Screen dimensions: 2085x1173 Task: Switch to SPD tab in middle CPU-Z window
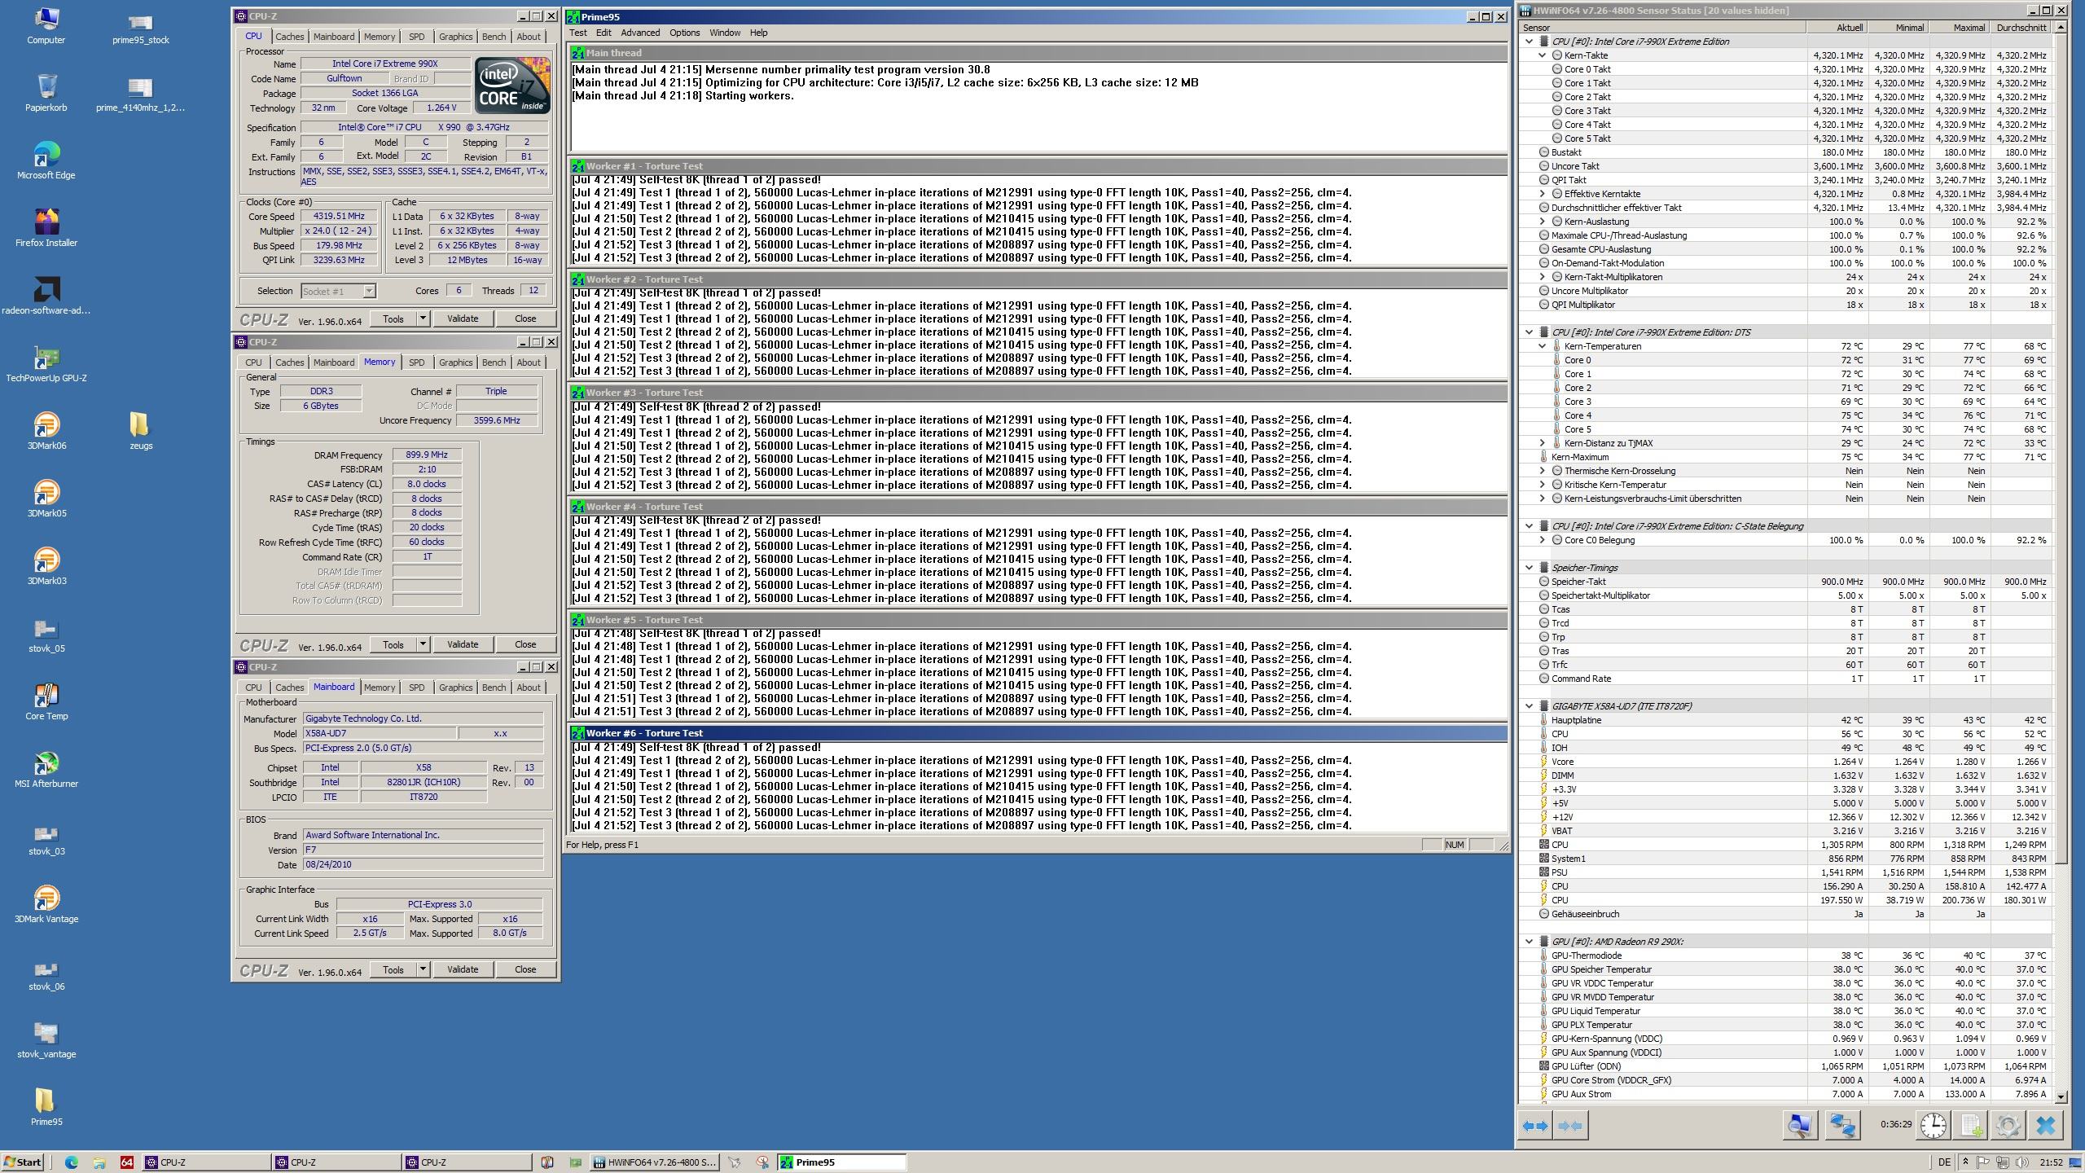[416, 362]
